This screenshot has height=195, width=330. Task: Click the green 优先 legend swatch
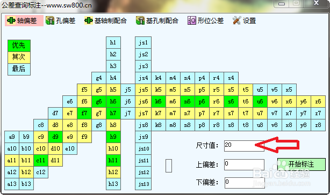19,46
